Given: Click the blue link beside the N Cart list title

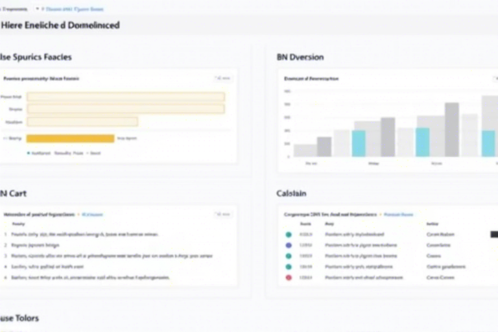Looking at the screenshot, I should click(91, 213).
